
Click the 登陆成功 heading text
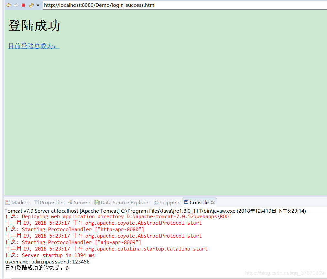[x=34, y=26]
